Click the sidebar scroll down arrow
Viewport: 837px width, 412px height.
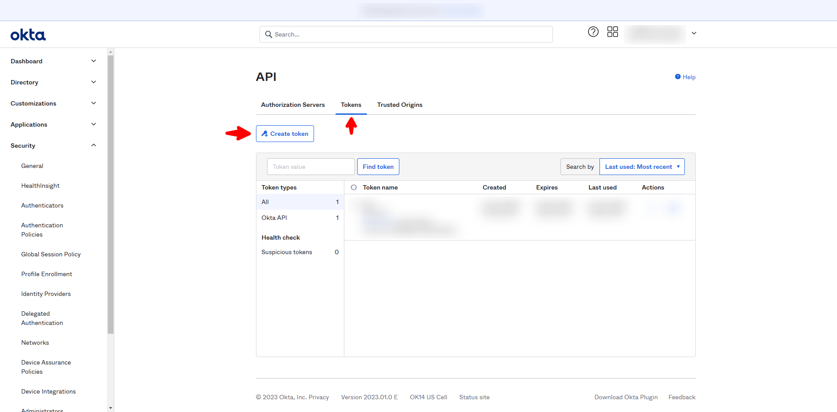110,408
